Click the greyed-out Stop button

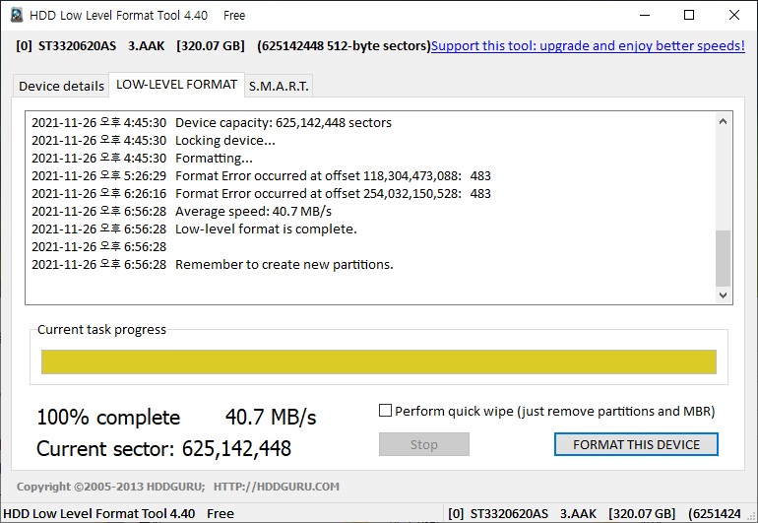tap(424, 444)
